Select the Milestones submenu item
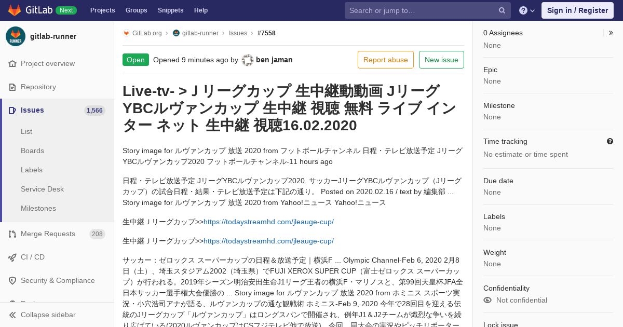The height and width of the screenshot is (327, 623). pyautogui.click(x=38, y=208)
